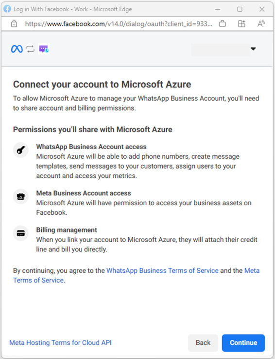275x359 pixels.
Task: Click 'Permissions you'll share with Microsoft Azure'
Action: (x=92, y=130)
